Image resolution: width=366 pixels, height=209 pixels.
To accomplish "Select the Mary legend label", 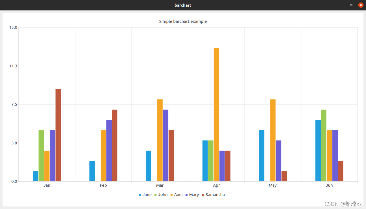I will click(x=194, y=195).
